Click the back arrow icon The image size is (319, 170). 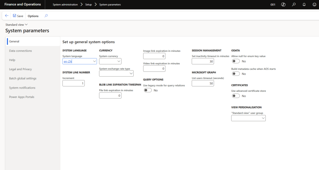point(7,16)
